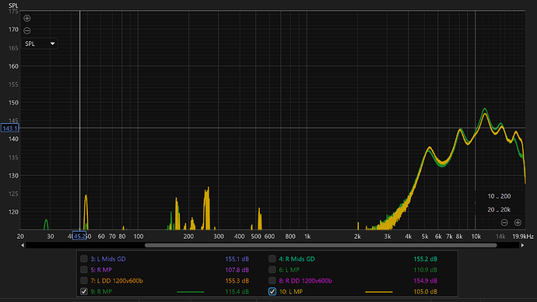537x302 pixels.
Task: Open the SPL axis type dropdown
Action: click(40, 44)
